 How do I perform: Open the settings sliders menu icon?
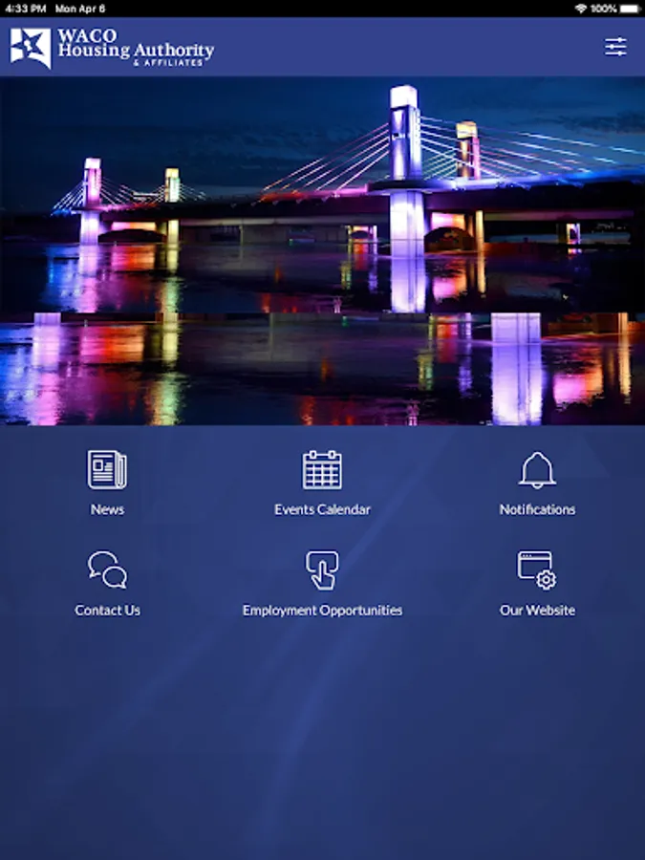(615, 47)
